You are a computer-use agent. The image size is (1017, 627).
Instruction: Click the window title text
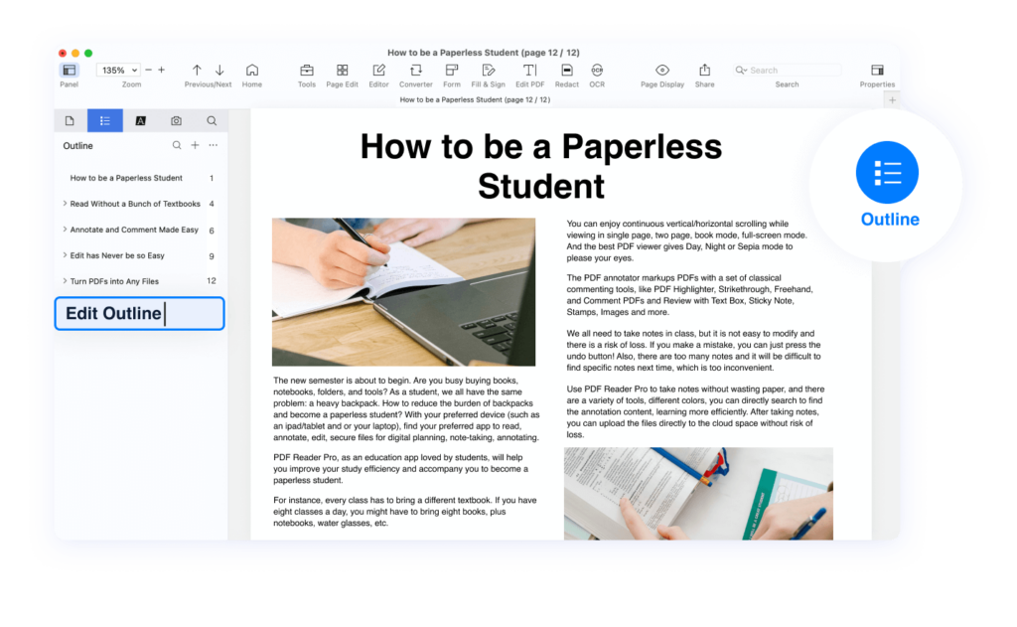click(x=484, y=53)
